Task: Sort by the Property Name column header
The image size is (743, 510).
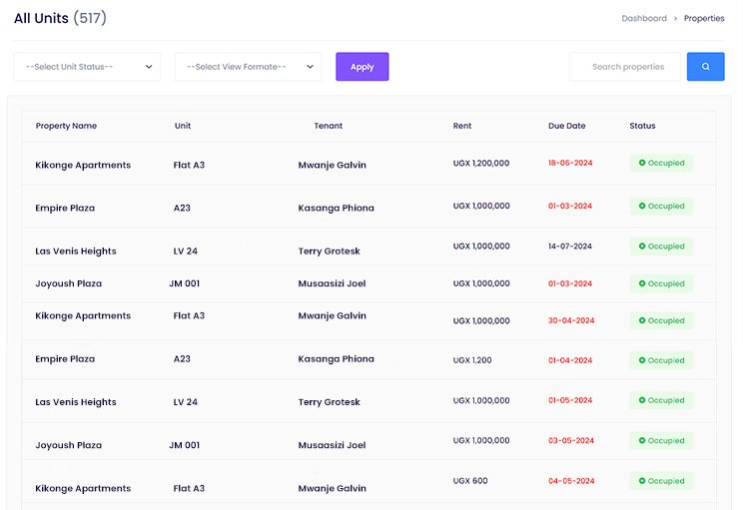Action: point(66,126)
